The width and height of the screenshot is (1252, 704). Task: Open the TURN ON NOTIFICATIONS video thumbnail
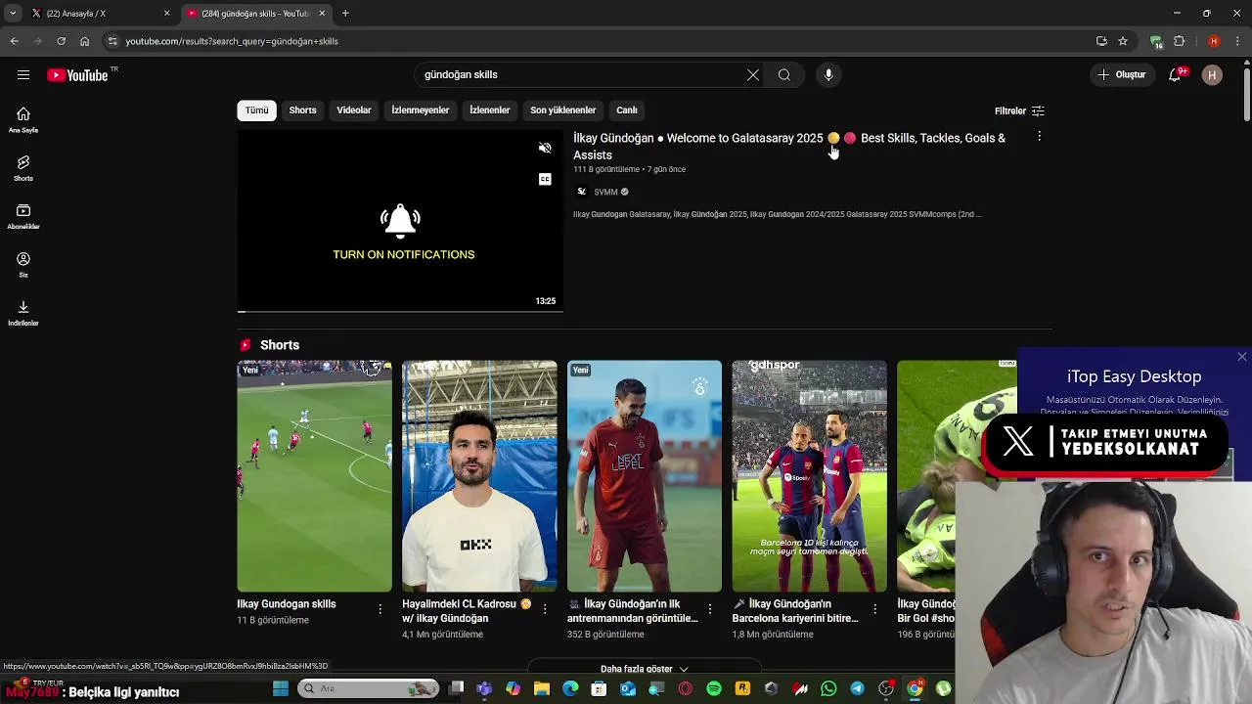(x=400, y=221)
